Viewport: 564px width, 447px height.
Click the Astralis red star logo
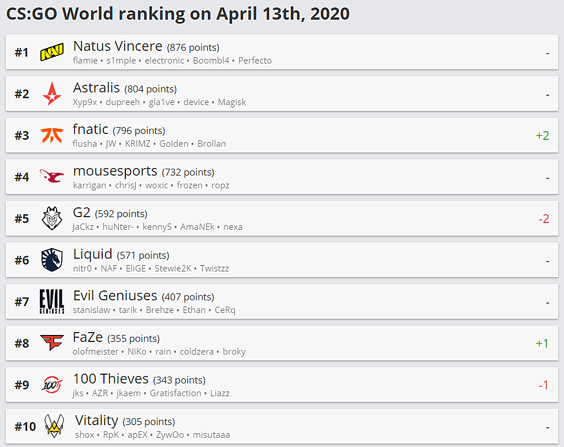click(52, 94)
